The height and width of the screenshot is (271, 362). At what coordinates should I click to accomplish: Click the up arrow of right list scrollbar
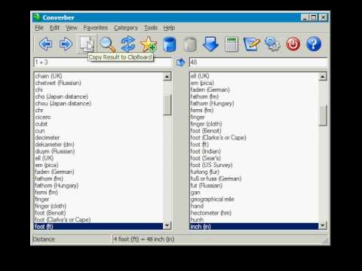[x=323, y=77]
